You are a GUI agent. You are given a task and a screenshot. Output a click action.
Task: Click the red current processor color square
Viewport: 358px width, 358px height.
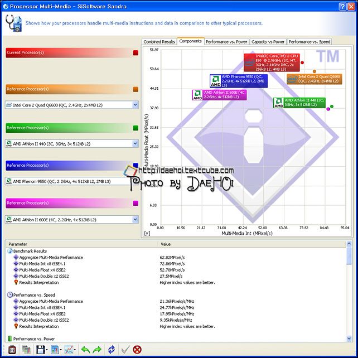point(136,53)
